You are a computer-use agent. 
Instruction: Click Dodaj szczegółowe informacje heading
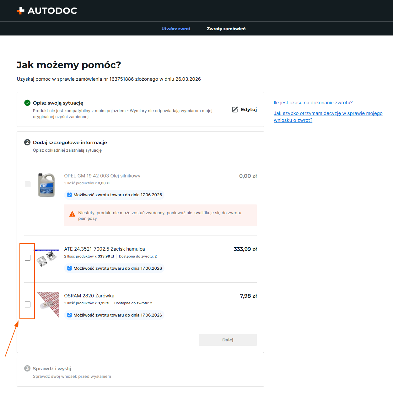coord(70,142)
